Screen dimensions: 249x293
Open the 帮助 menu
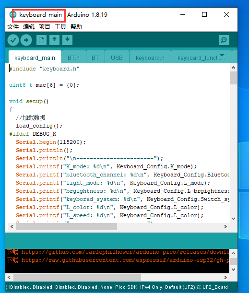coord(76,26)
